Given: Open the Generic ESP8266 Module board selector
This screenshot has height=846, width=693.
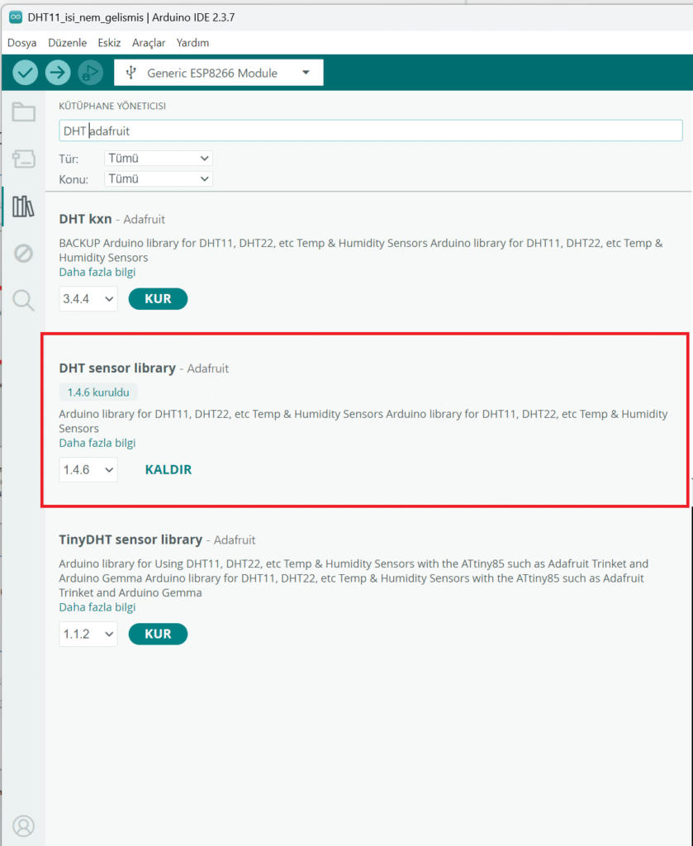Looking at the screenshot, I should [219, 73].
